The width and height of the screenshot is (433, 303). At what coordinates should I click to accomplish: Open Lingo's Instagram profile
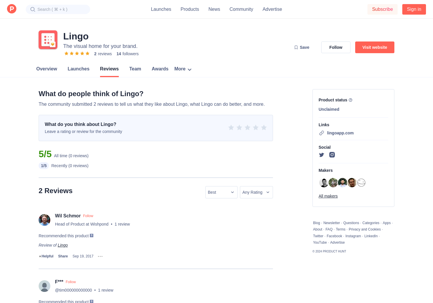point(332,155)
